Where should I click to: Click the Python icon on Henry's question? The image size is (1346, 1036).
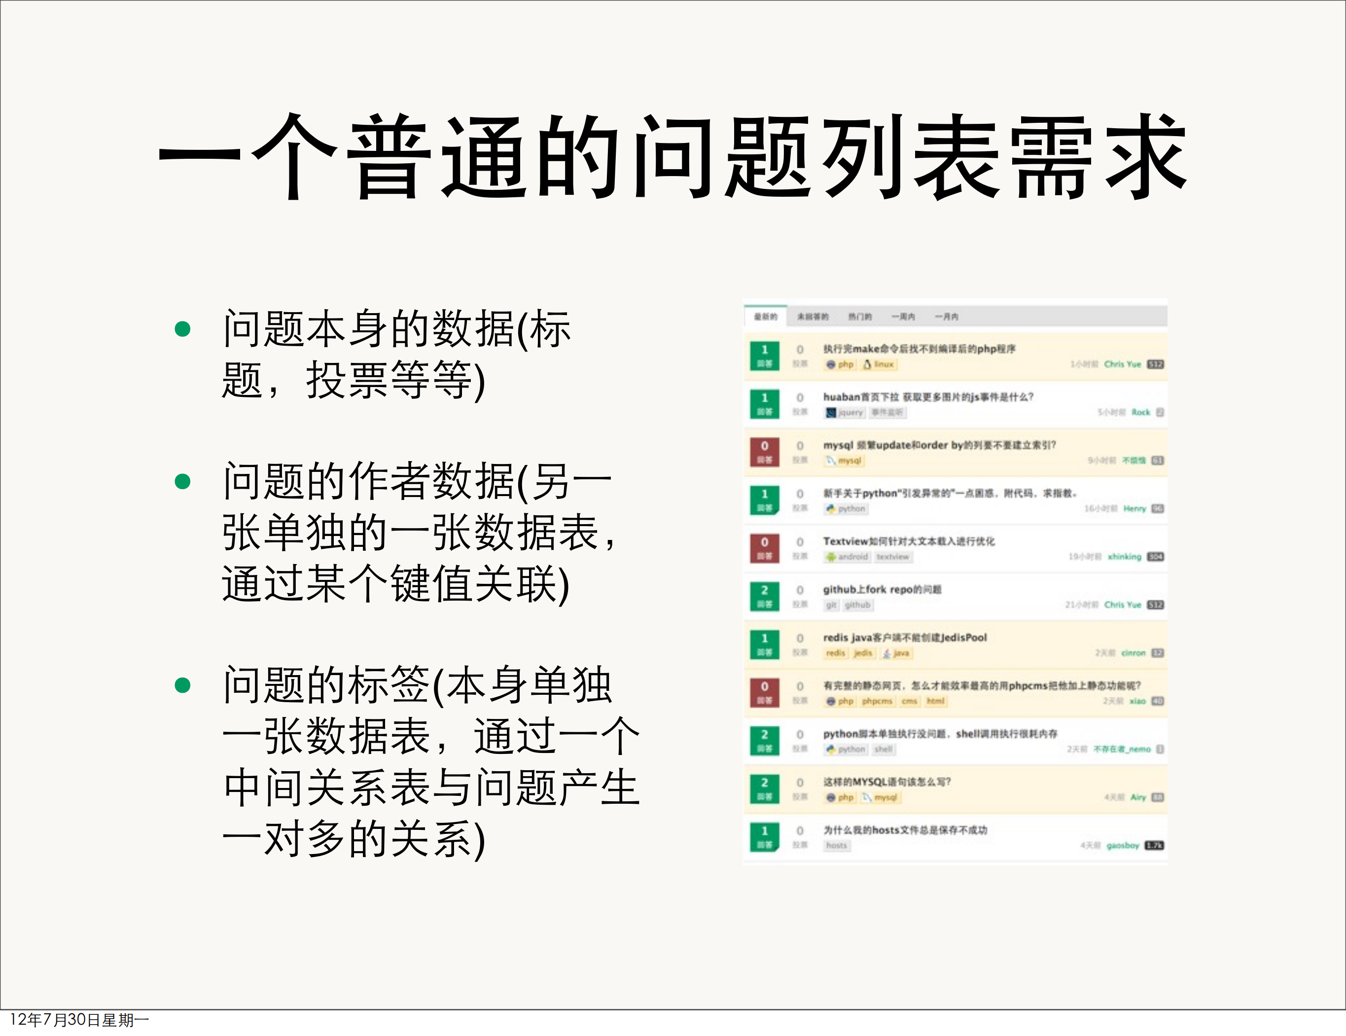[831, 509]
